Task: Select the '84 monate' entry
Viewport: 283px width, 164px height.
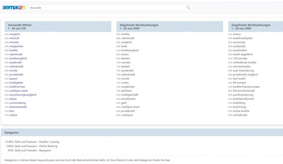Action: [x=239, y=83]
